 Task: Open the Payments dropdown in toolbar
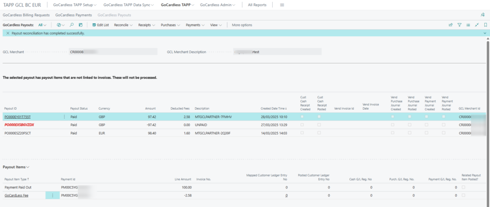[195, 25]
